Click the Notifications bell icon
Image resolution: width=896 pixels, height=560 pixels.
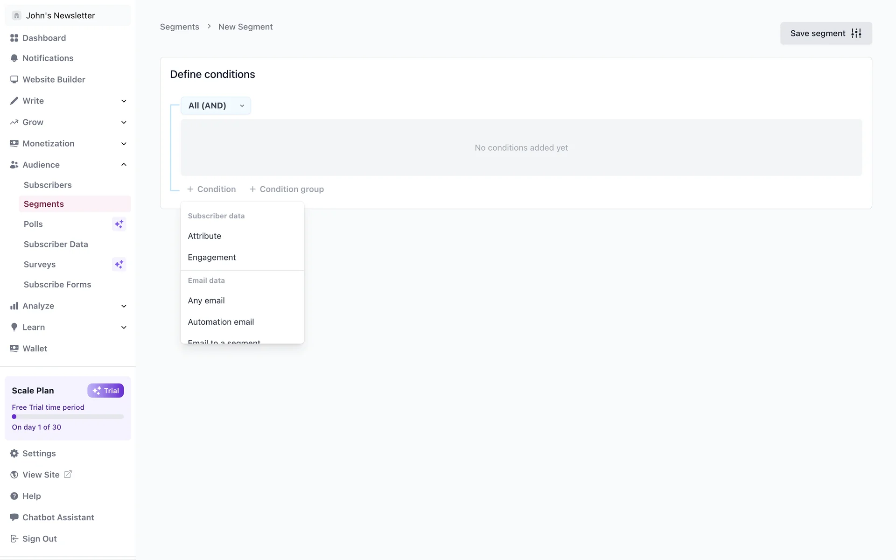point(14,58)
